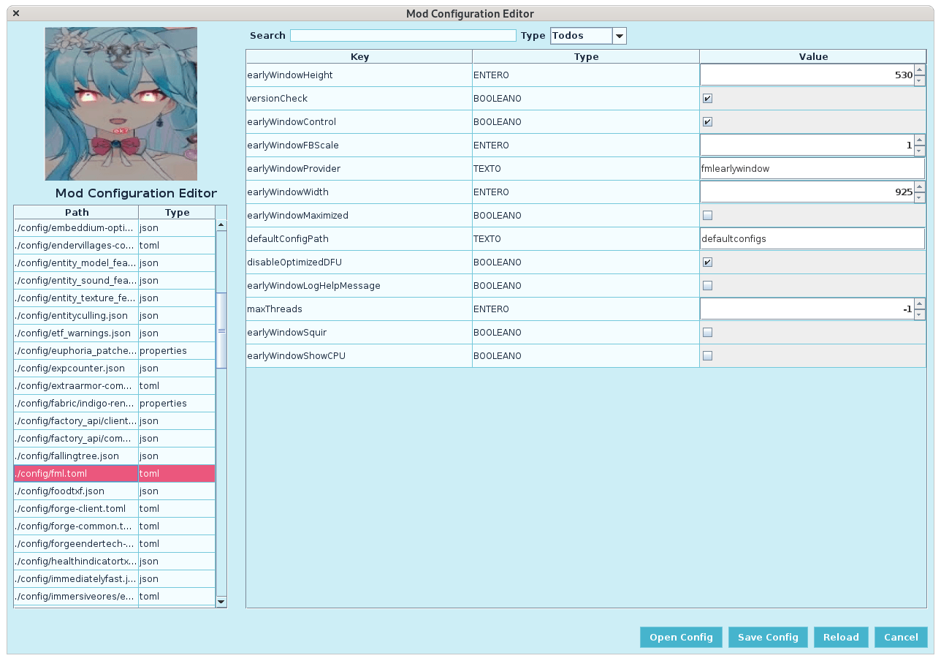Click the maxThreads value field

(807, 309)
